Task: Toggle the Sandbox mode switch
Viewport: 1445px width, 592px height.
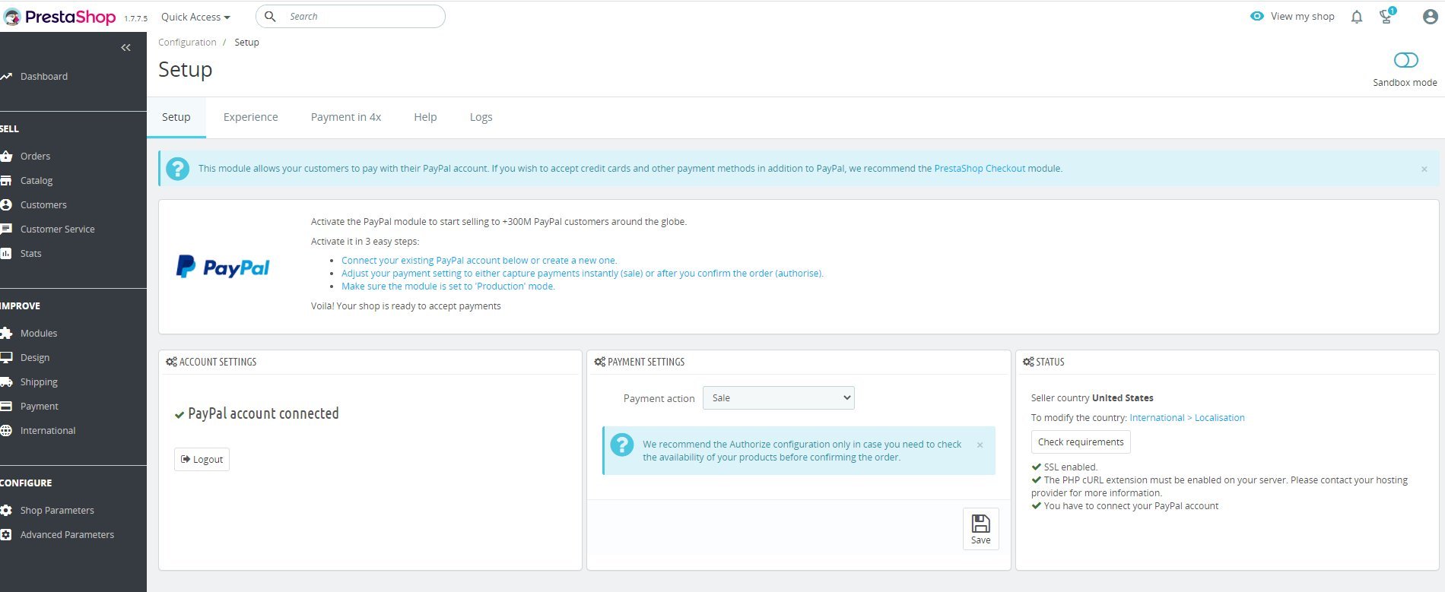Action: pos(1405,60)
